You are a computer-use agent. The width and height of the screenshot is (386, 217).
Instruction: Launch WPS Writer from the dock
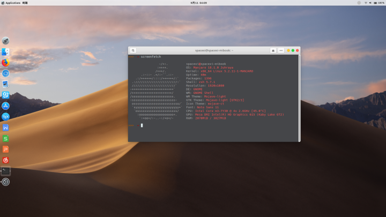[x=5, y=128]
